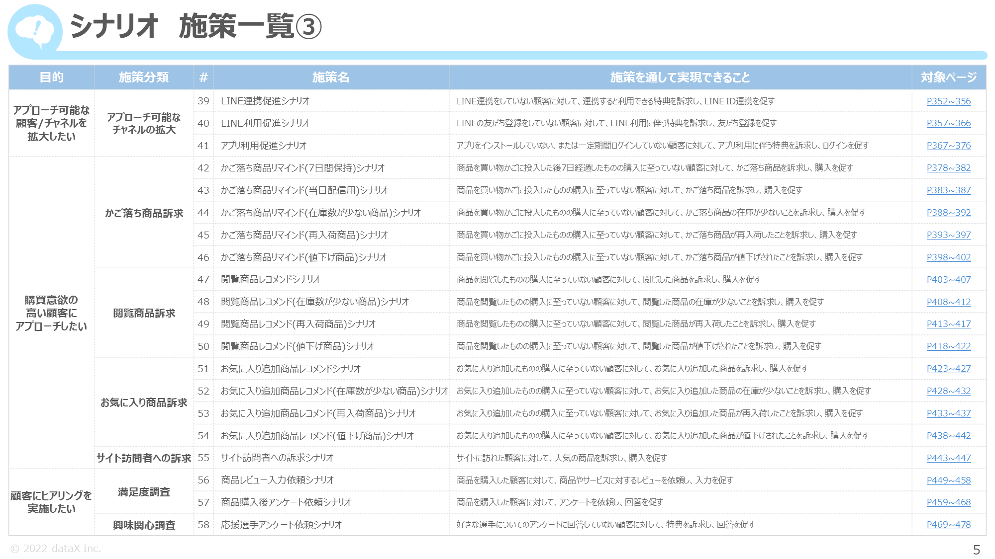Select かご落ち商品リマインド(7日間保持)シナリオ

(x=302, y=168)
